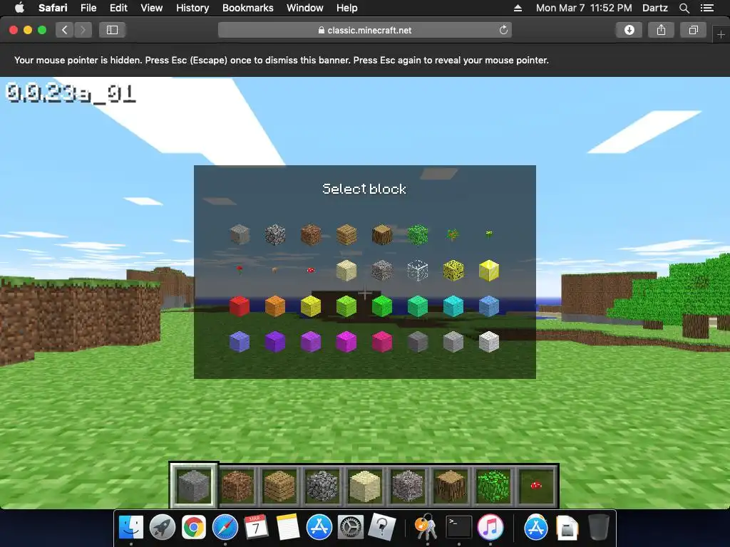
Task: Select the magenta wool block
Action: (346, 341)
